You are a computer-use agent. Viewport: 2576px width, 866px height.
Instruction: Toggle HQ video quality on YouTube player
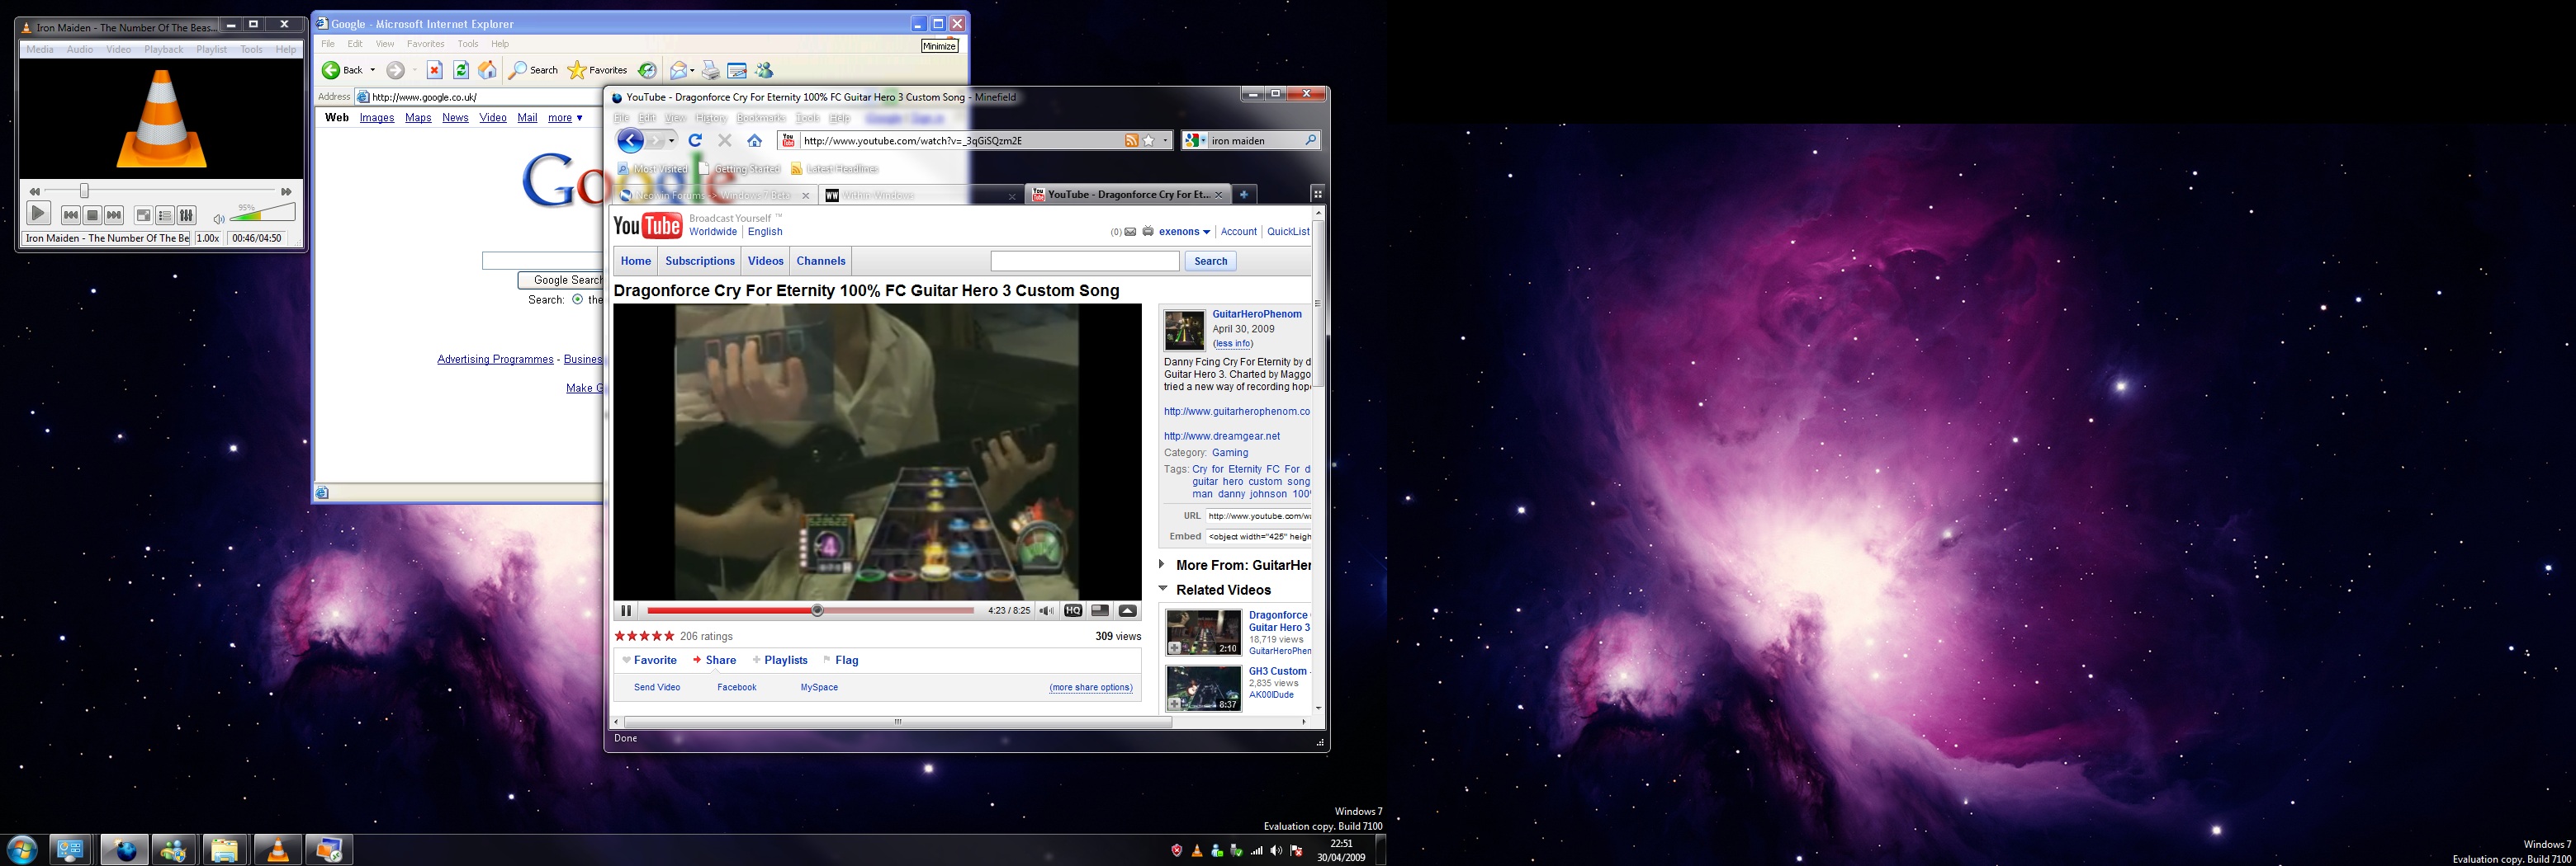pyautogui.click(x=1073, y=610)
